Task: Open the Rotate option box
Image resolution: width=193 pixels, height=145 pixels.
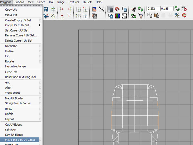Action: point(40,61)
